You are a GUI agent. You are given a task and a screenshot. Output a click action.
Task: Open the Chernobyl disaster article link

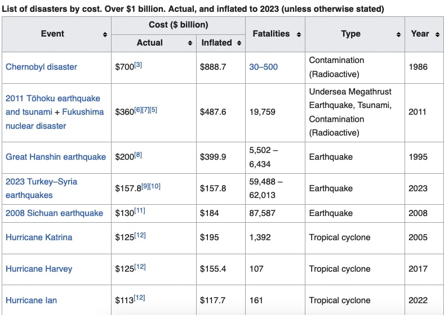click(x=41, y=67)
